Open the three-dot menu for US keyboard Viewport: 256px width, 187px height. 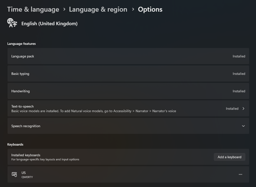[240, 174]
